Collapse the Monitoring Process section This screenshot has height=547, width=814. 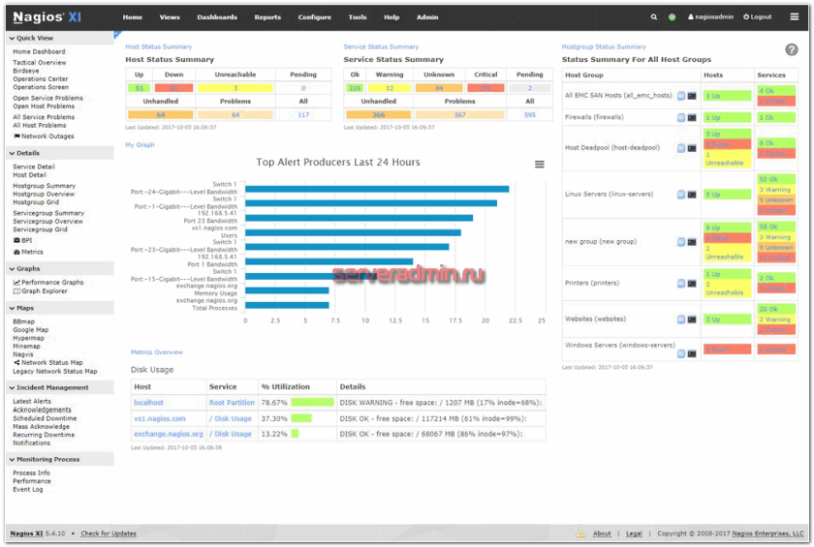[45, 459]
